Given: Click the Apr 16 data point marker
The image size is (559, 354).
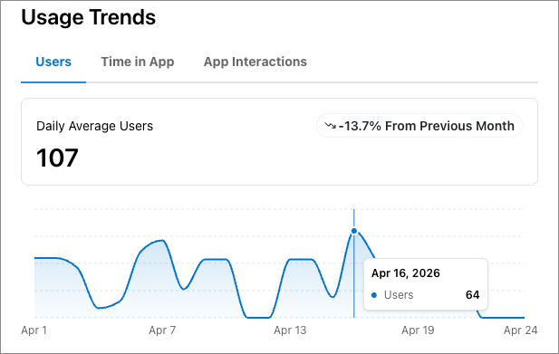Looking at the screenshot, I should (x=354, y=231).
